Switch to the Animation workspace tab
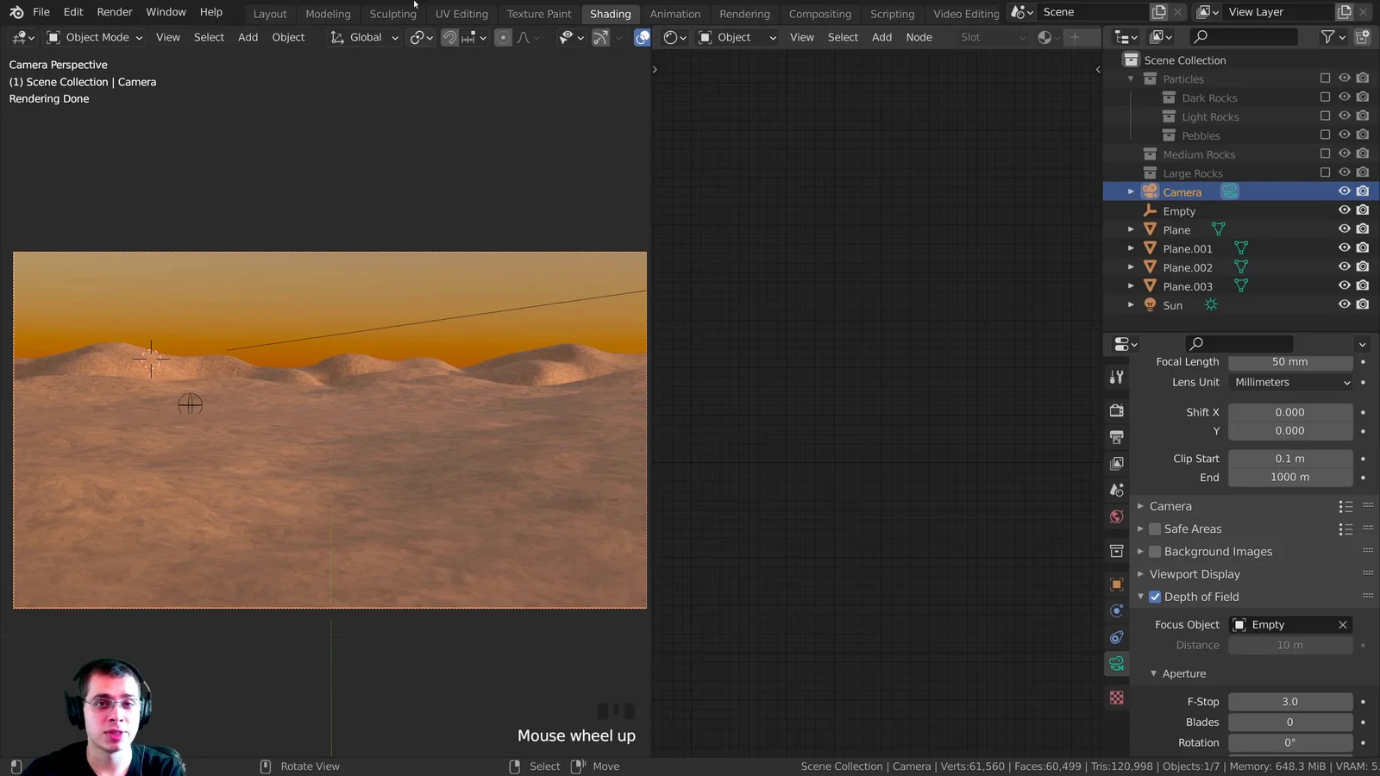The image size is (1380, 776). coord(674,13)
